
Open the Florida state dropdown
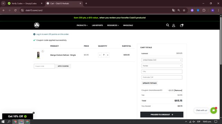click(162, 66)
